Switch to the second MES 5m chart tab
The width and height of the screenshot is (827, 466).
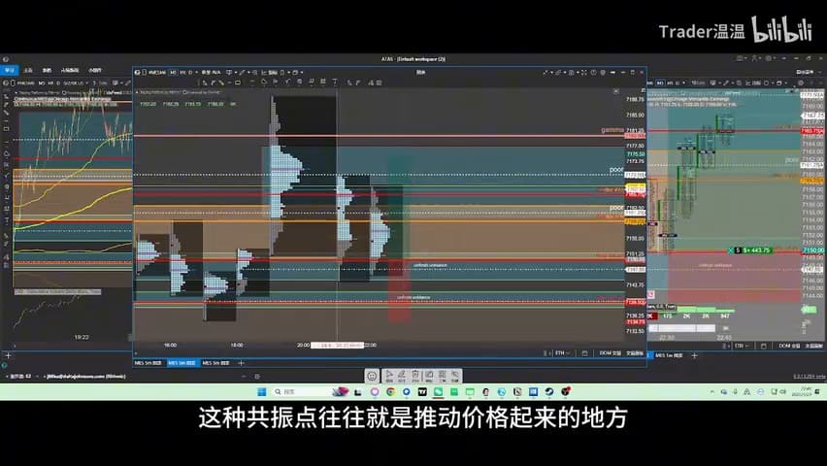pyautogui.click(x=183, y=363)
